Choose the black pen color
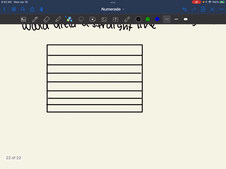 coord(138,19)
